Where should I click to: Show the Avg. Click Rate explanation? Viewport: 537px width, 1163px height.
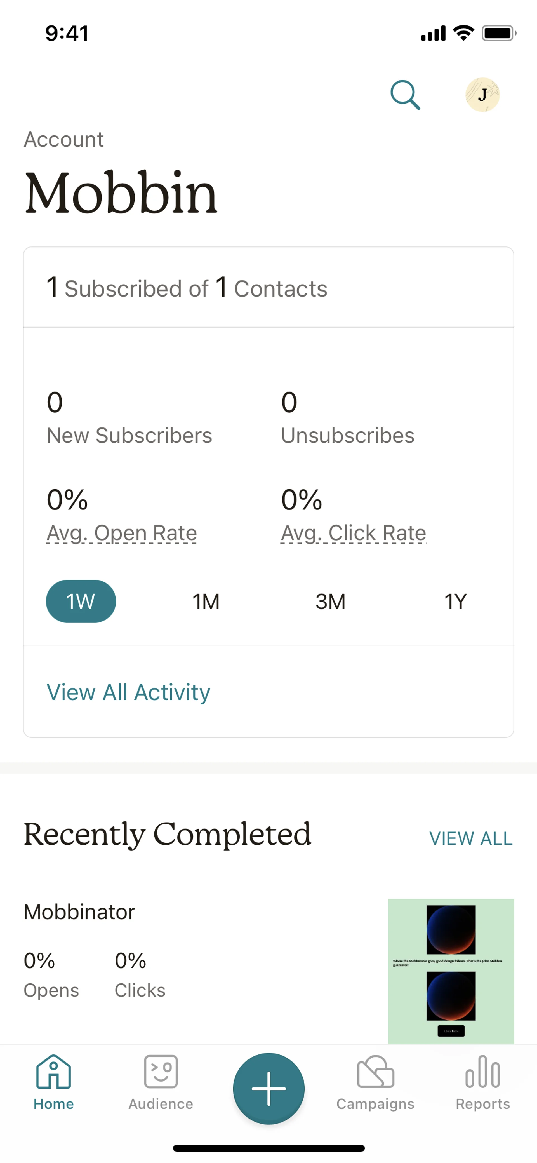pos(353,533)
